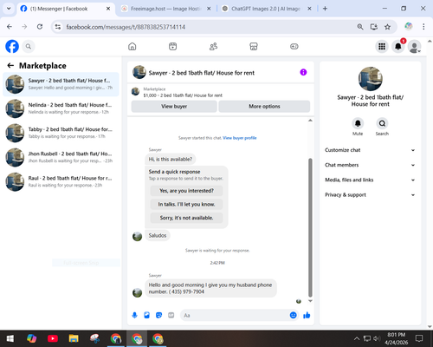Viewport: 433px width, 347px height.
Task: Open the notifications bell icon
Action: click(x=398, y=46)
